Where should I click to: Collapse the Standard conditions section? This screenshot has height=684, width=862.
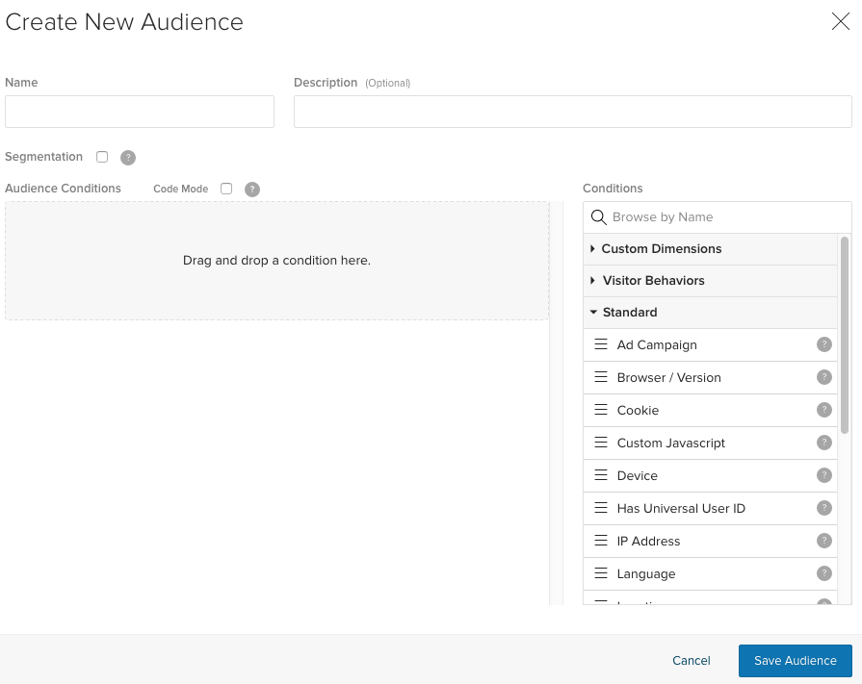629,313
